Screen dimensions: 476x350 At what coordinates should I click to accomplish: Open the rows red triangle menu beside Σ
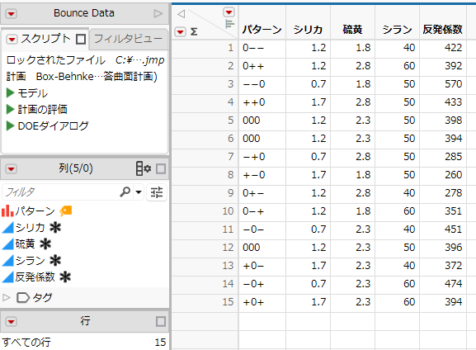(x=181, y=31)
